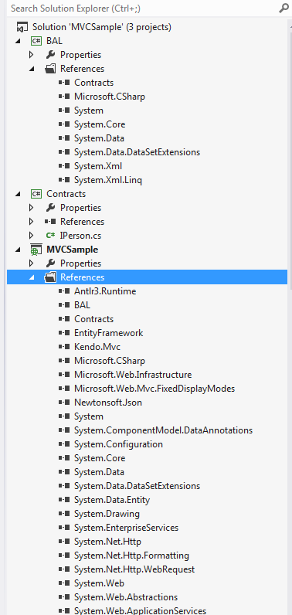The height and width of the screenshot is (615, 292).
Task: Click the Newtonsoft.Json reference icon
Action: [x=64, y=403]
